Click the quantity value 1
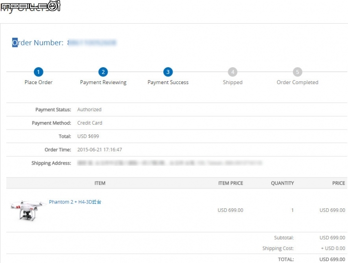Image resolution: width=348 pixels, height=263 pixels. coord(292,210)
